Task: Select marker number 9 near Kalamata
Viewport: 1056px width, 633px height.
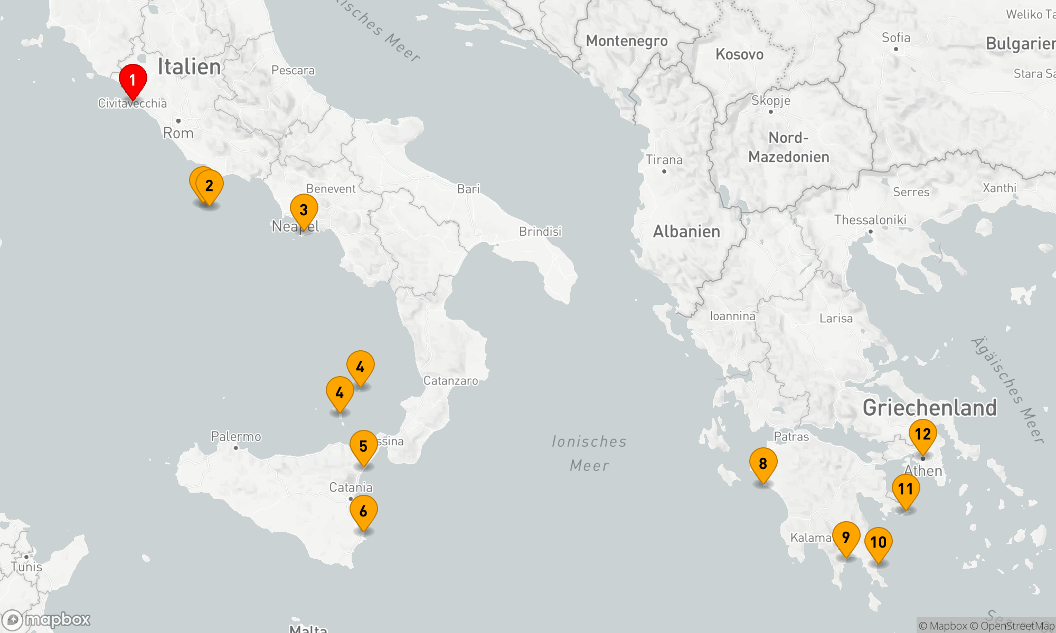Action: 846,538
